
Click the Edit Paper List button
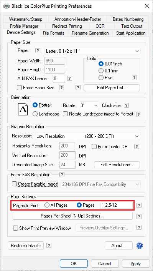pyautogui.click(x=112, y=88)
